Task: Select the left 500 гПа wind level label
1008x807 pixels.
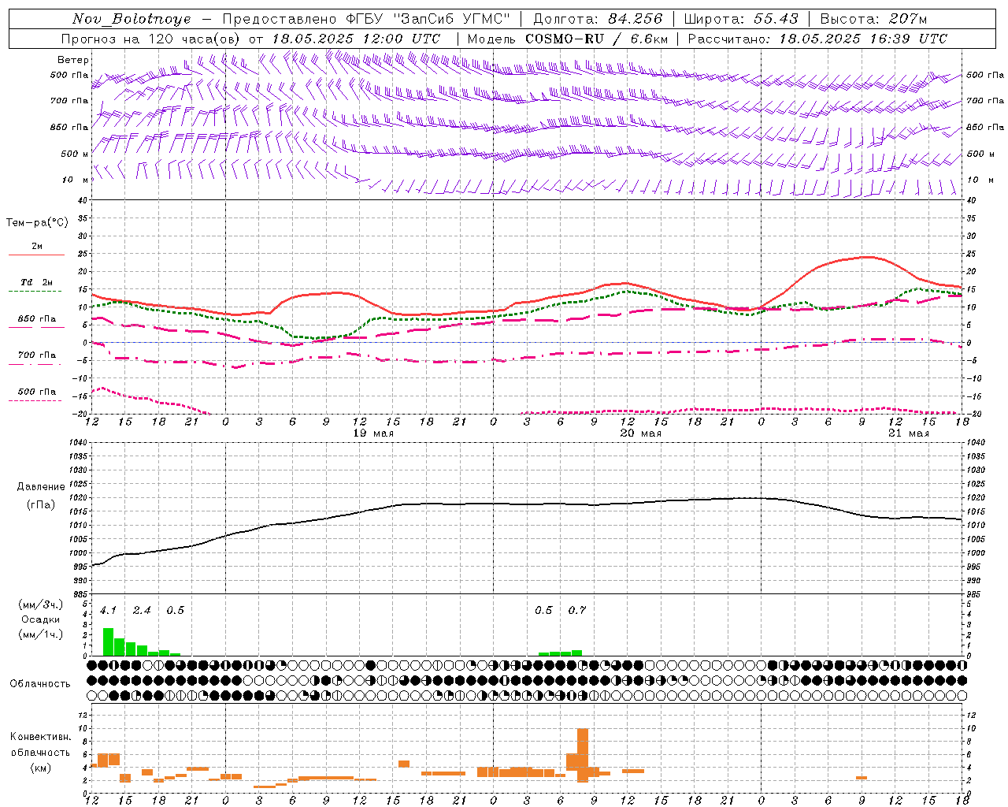Action: coord(69,76)
